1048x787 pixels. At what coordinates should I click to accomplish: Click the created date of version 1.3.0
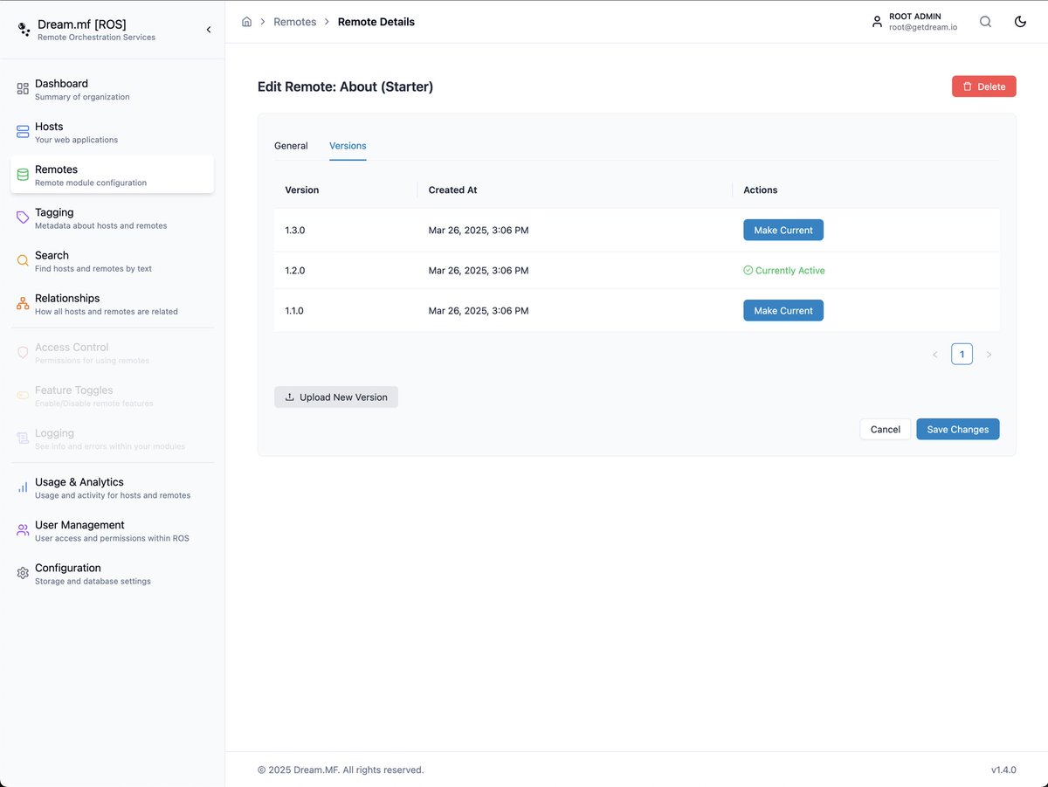point(479,231)
